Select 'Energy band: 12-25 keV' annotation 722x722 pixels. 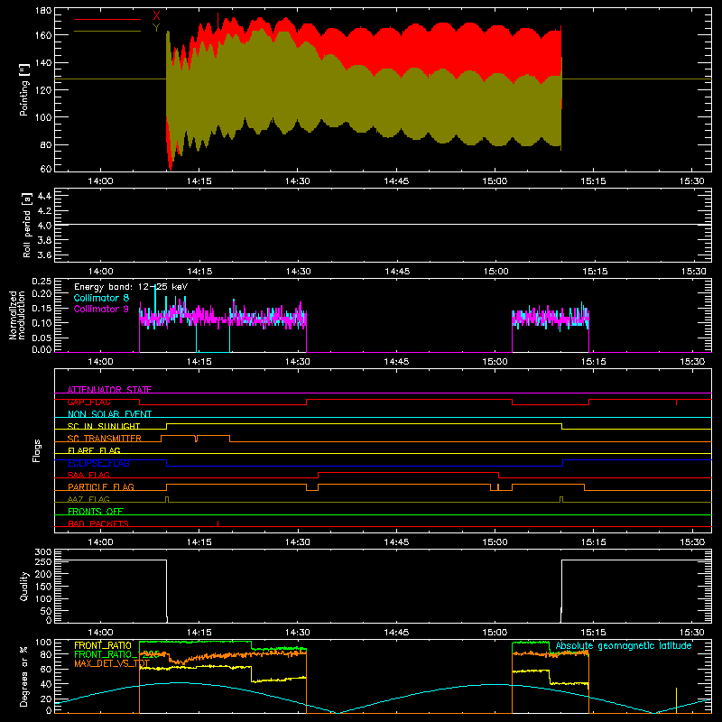point(131,287)
